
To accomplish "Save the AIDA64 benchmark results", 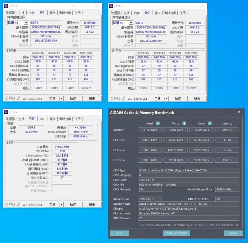I will point(119,233).
